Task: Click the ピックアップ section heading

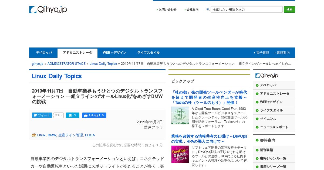Action: tap(183, 81)
